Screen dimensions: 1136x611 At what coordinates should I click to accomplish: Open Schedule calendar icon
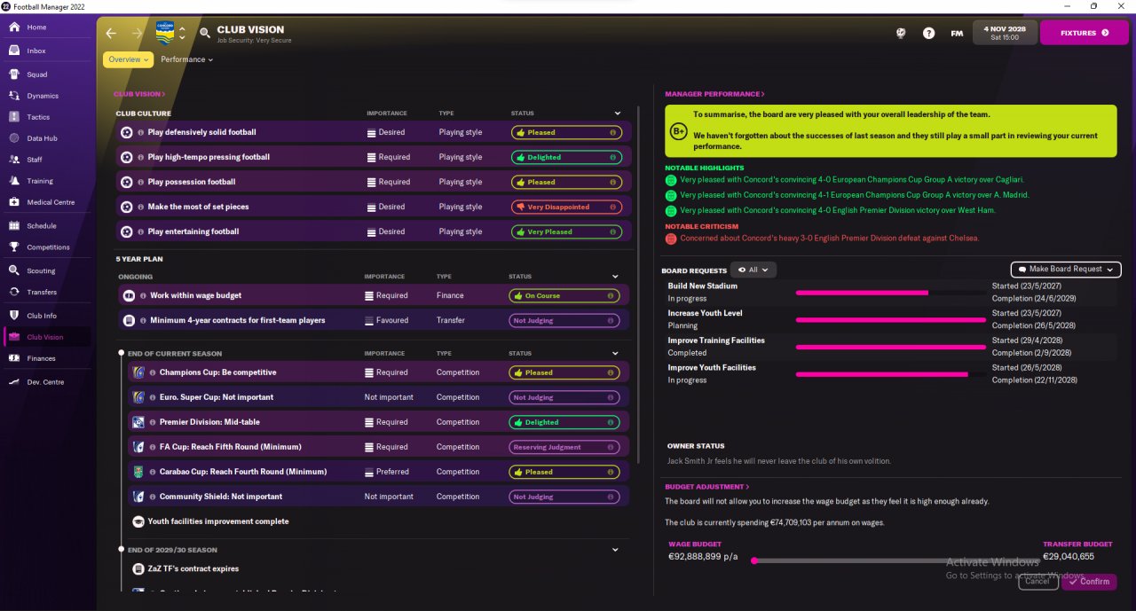click(x=14, y=226)
